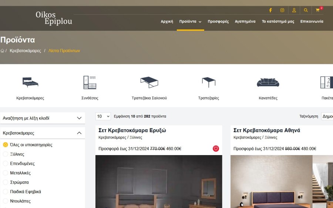Image resolution: width=333 pixels, height=208 pixels.
Task: Click Κρεβατοκάμαρες breadcrumb link
Action: [25, 51]
